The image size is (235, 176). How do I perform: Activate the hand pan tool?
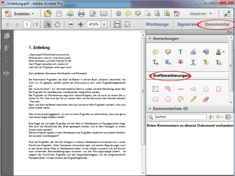point(57,24)
